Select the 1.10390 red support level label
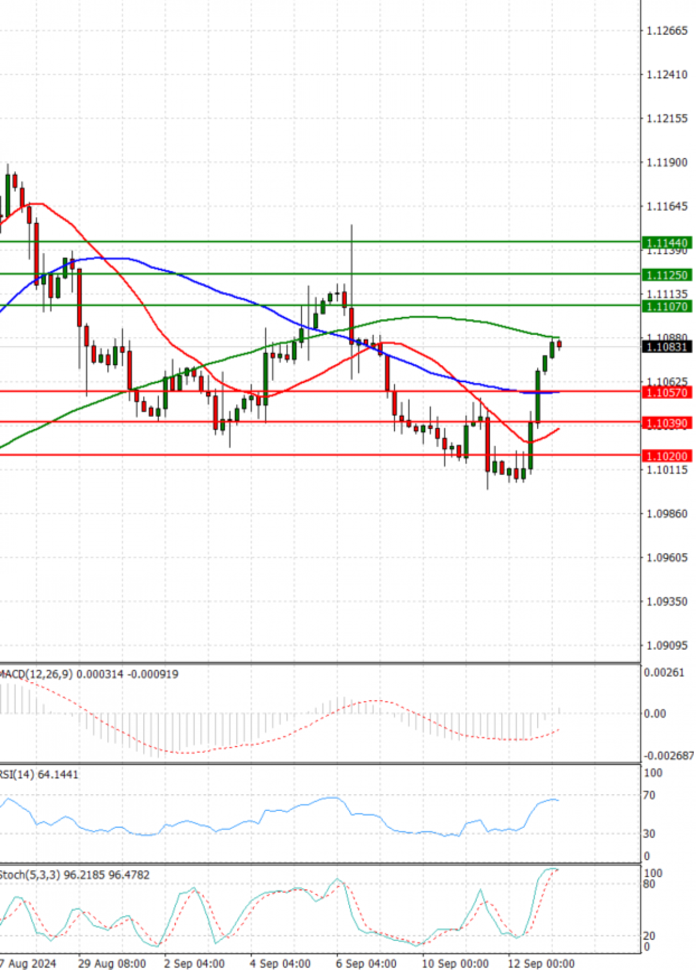Image resolution: width=696 pixels, height=970 pixels. (666, 407)
